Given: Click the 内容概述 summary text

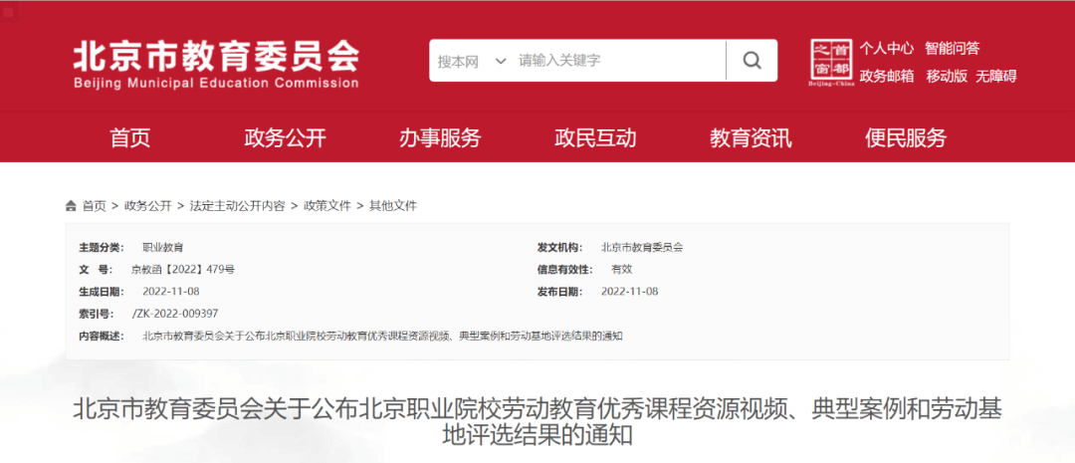Looking at the screenshot, I should [382, 337].
